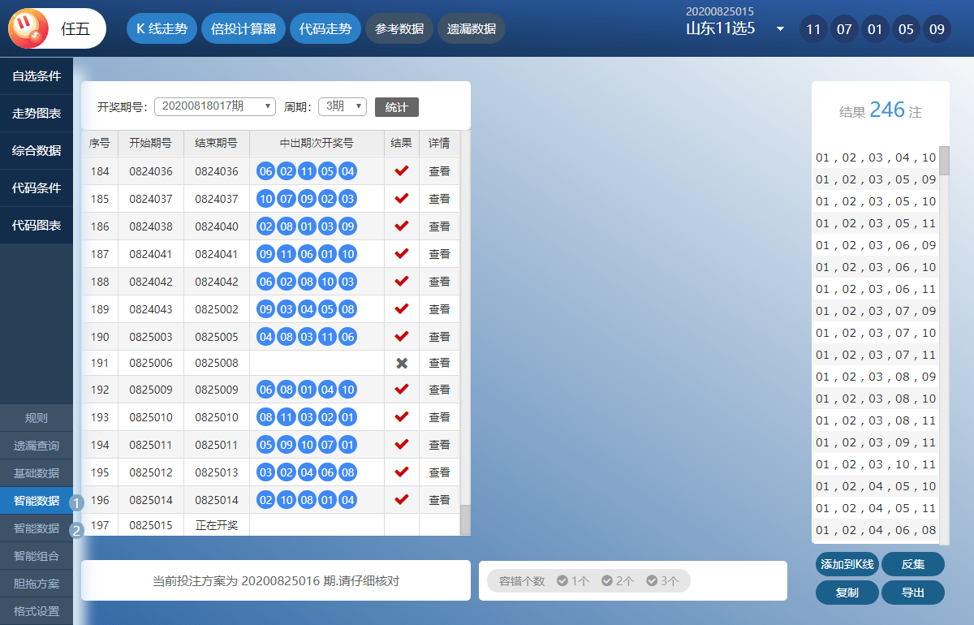Open the 开奖期号 period dropdown

click(x=215, y=106)
